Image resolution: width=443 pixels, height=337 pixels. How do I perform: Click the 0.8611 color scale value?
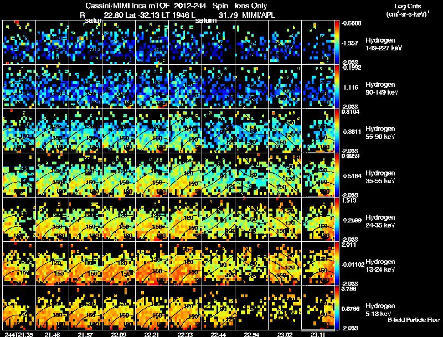point(352,132)
